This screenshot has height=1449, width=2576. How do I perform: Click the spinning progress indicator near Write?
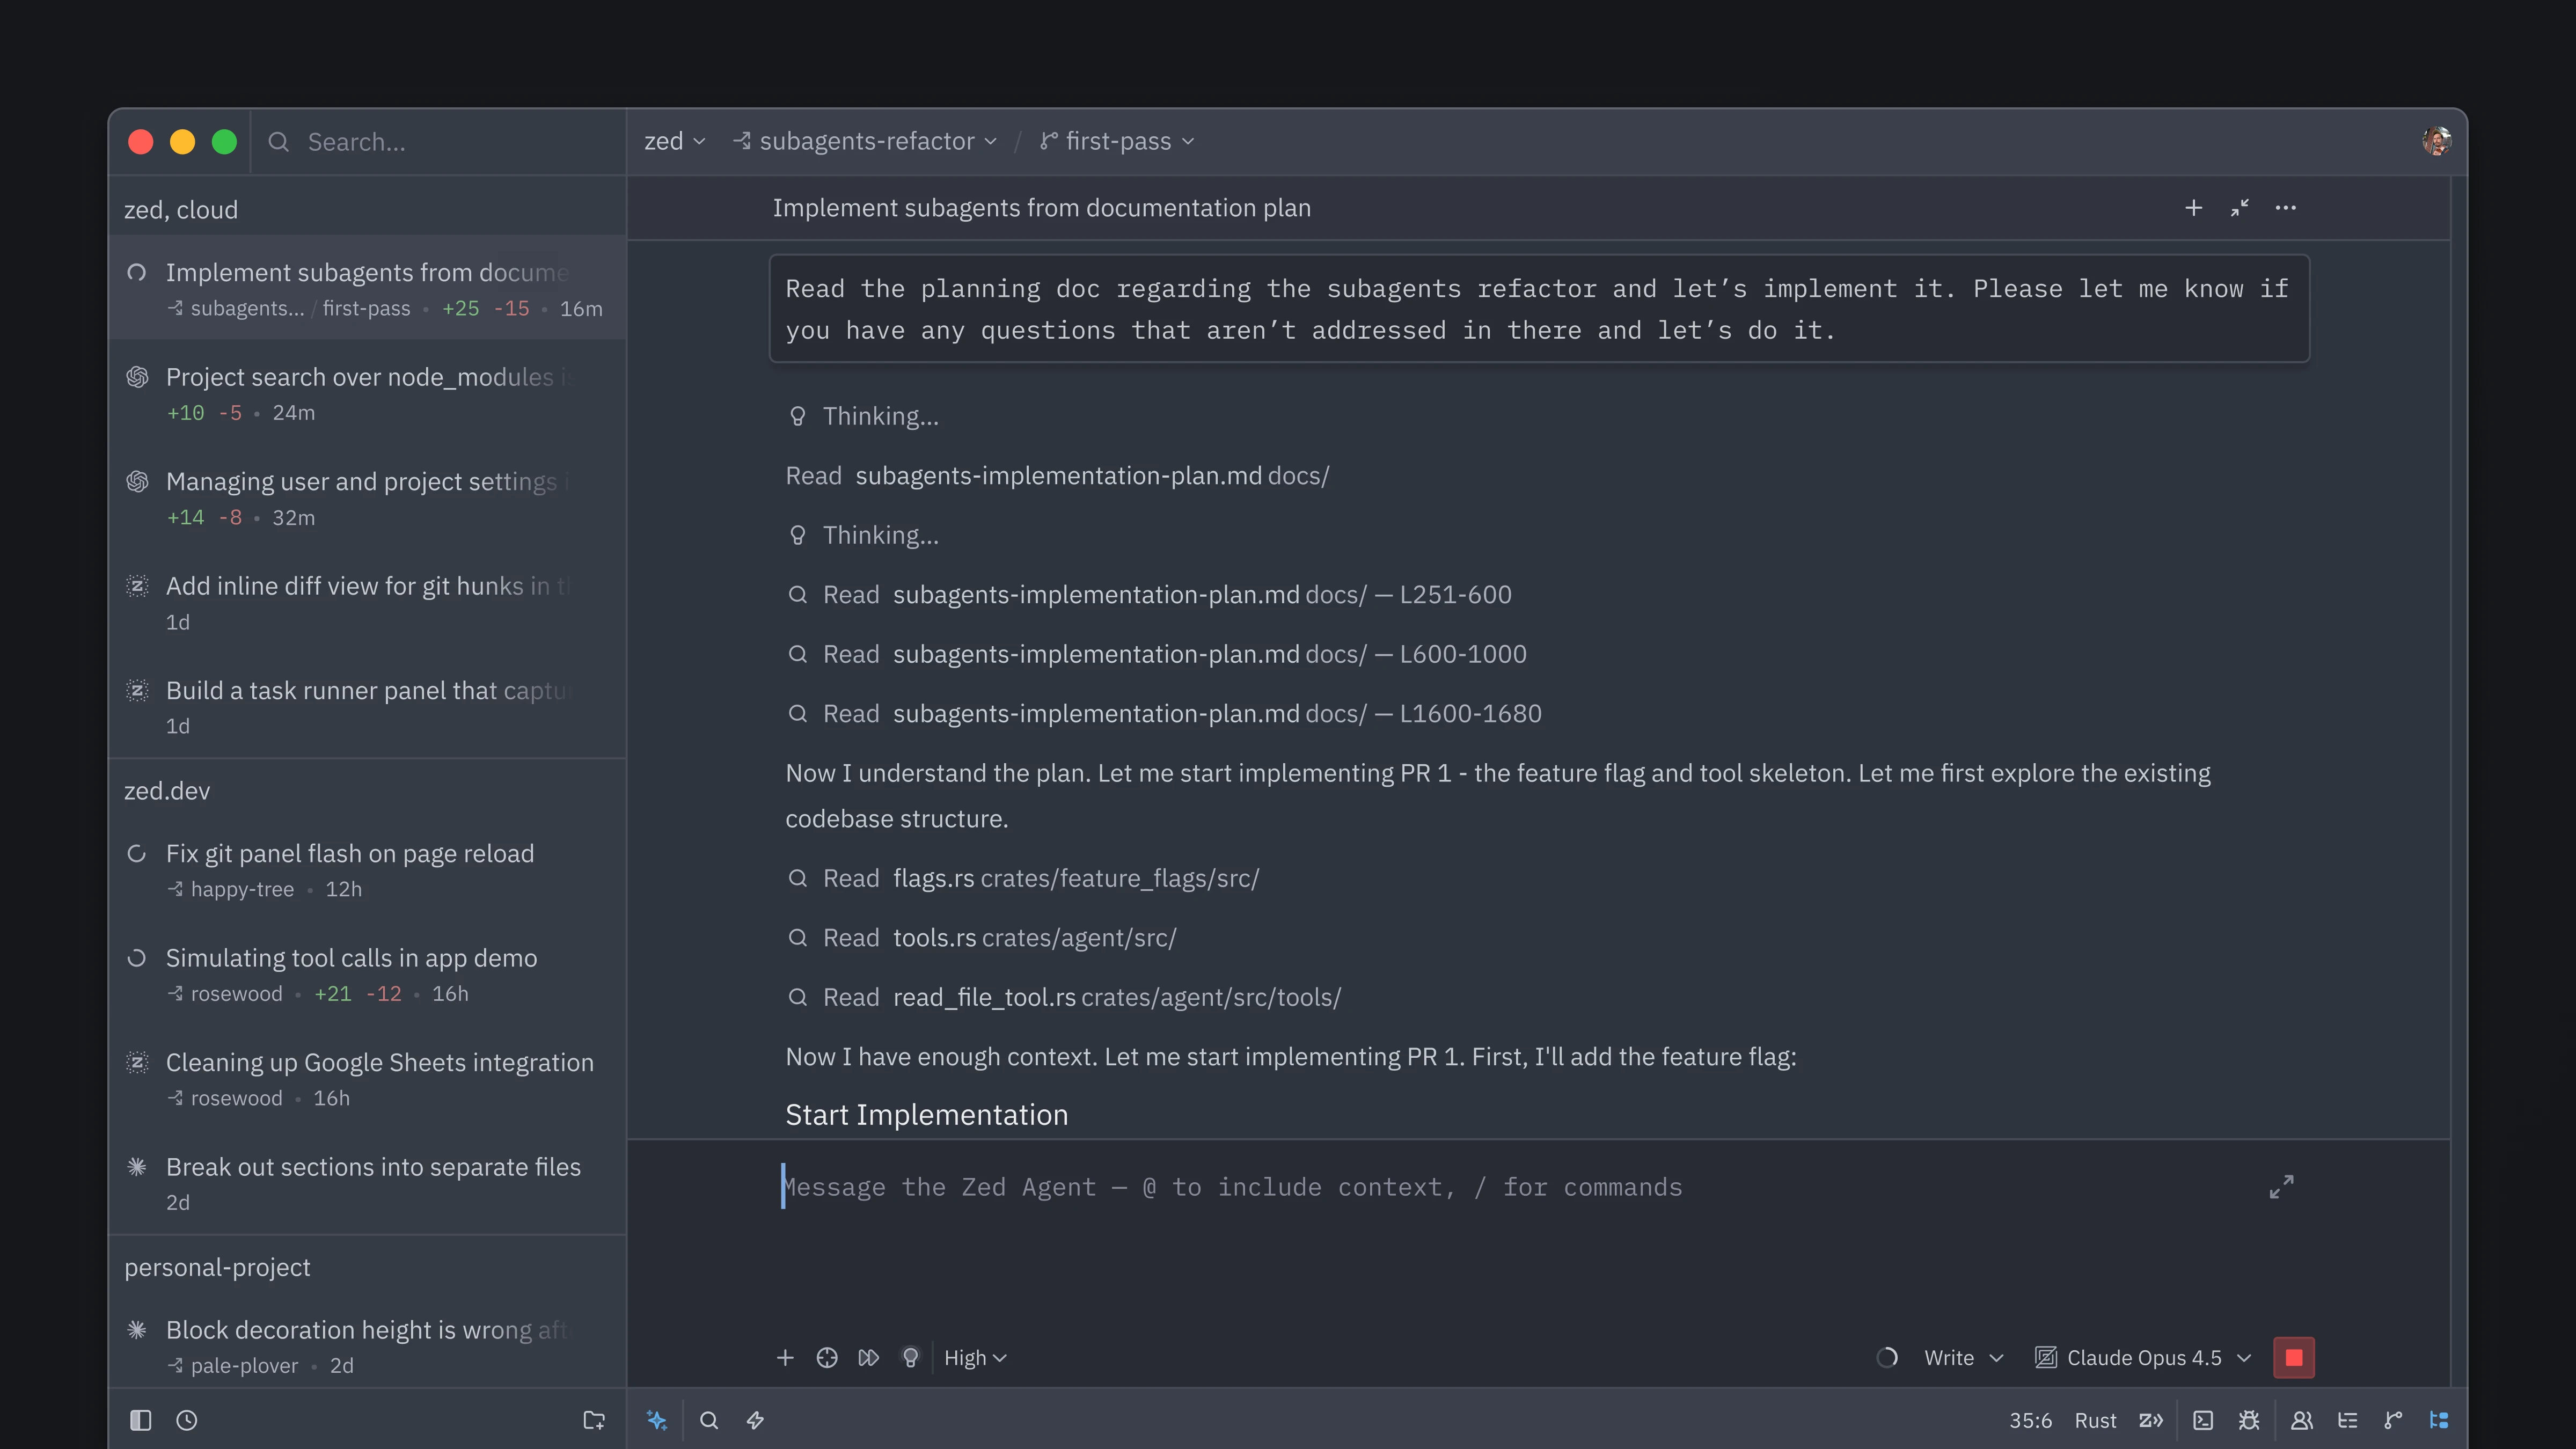click(1887, 1357)
